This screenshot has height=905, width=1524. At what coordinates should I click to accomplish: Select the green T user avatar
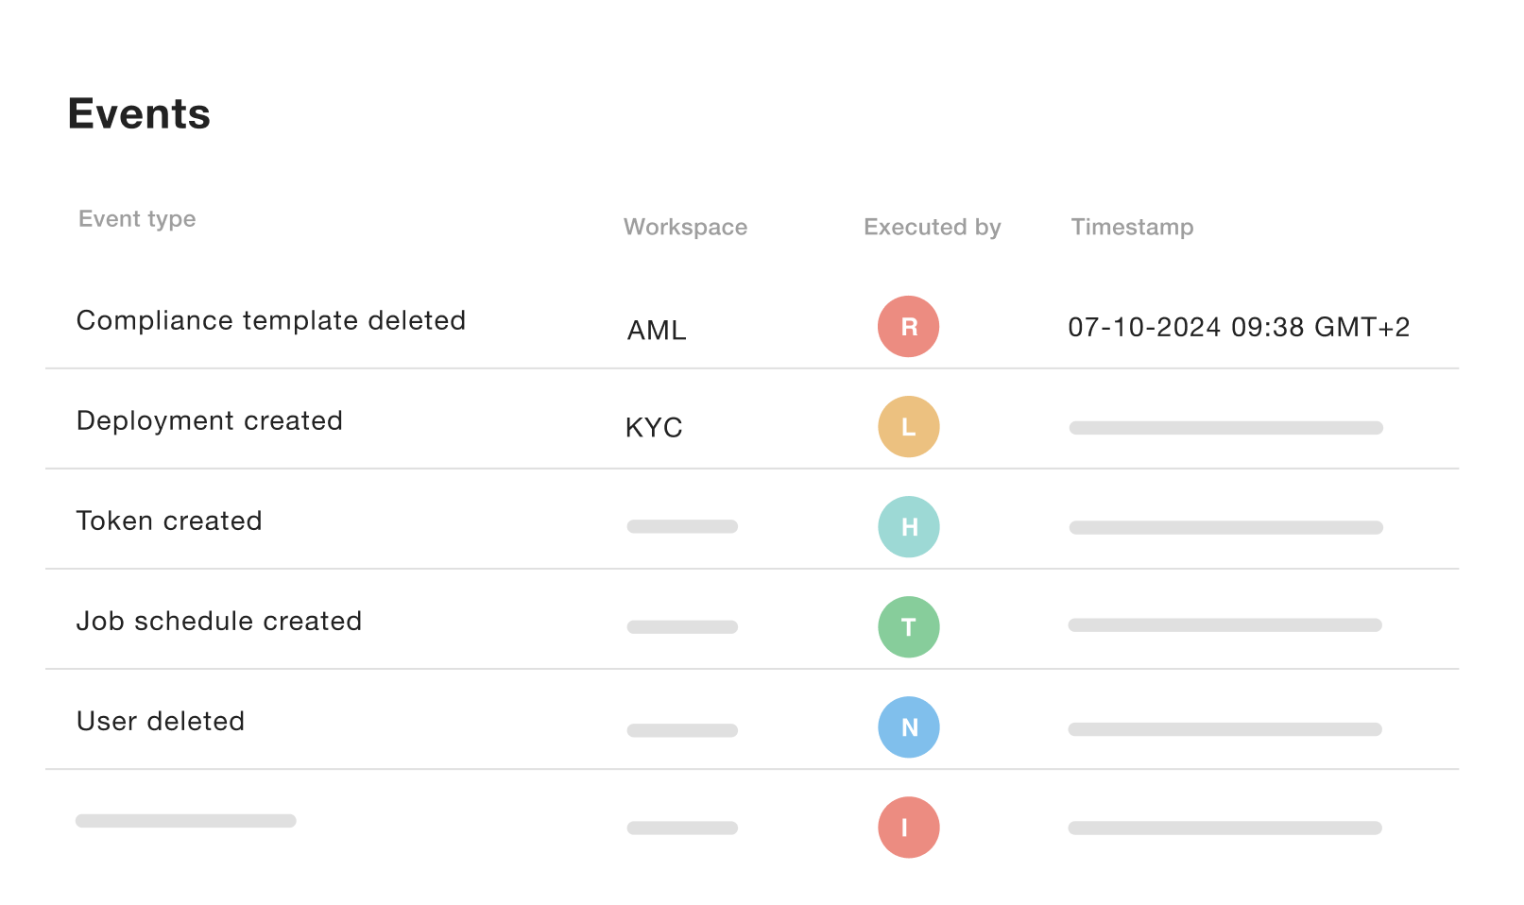tap(908, 627)
